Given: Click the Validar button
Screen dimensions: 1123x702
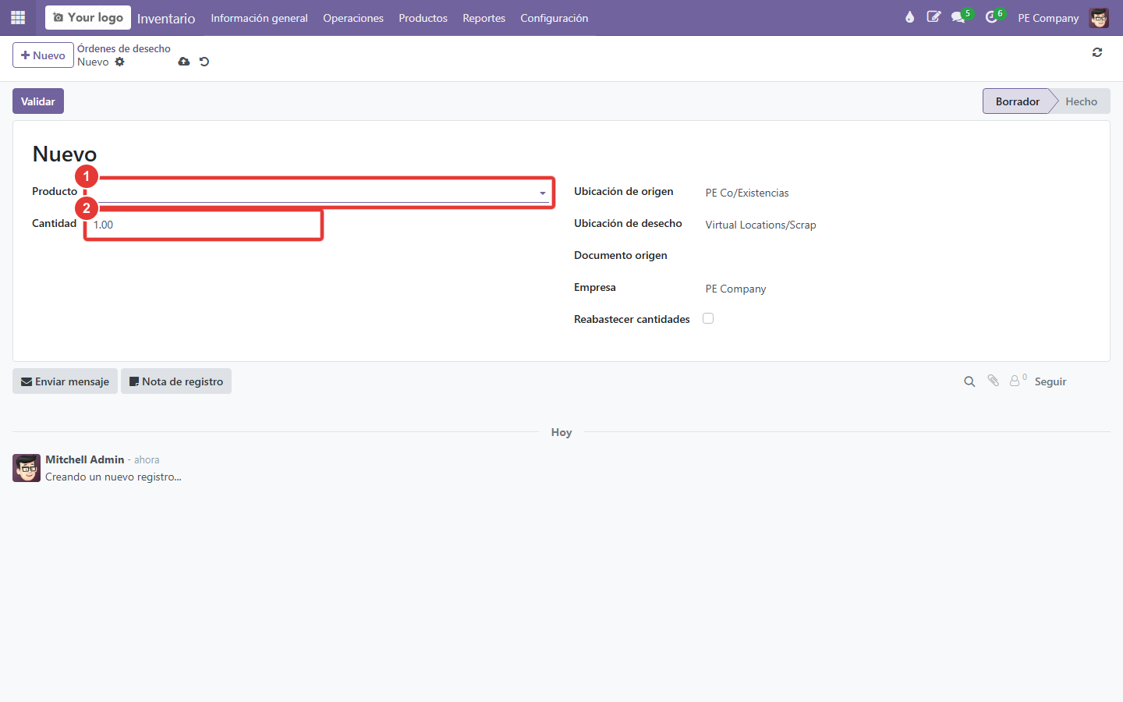Looking at the screenshot, I should [x=38, y=101].
